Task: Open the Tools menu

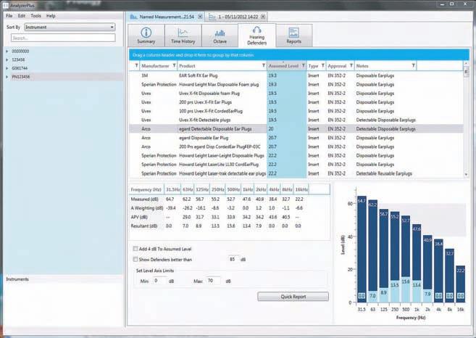Action: click(x=36, y=16)
